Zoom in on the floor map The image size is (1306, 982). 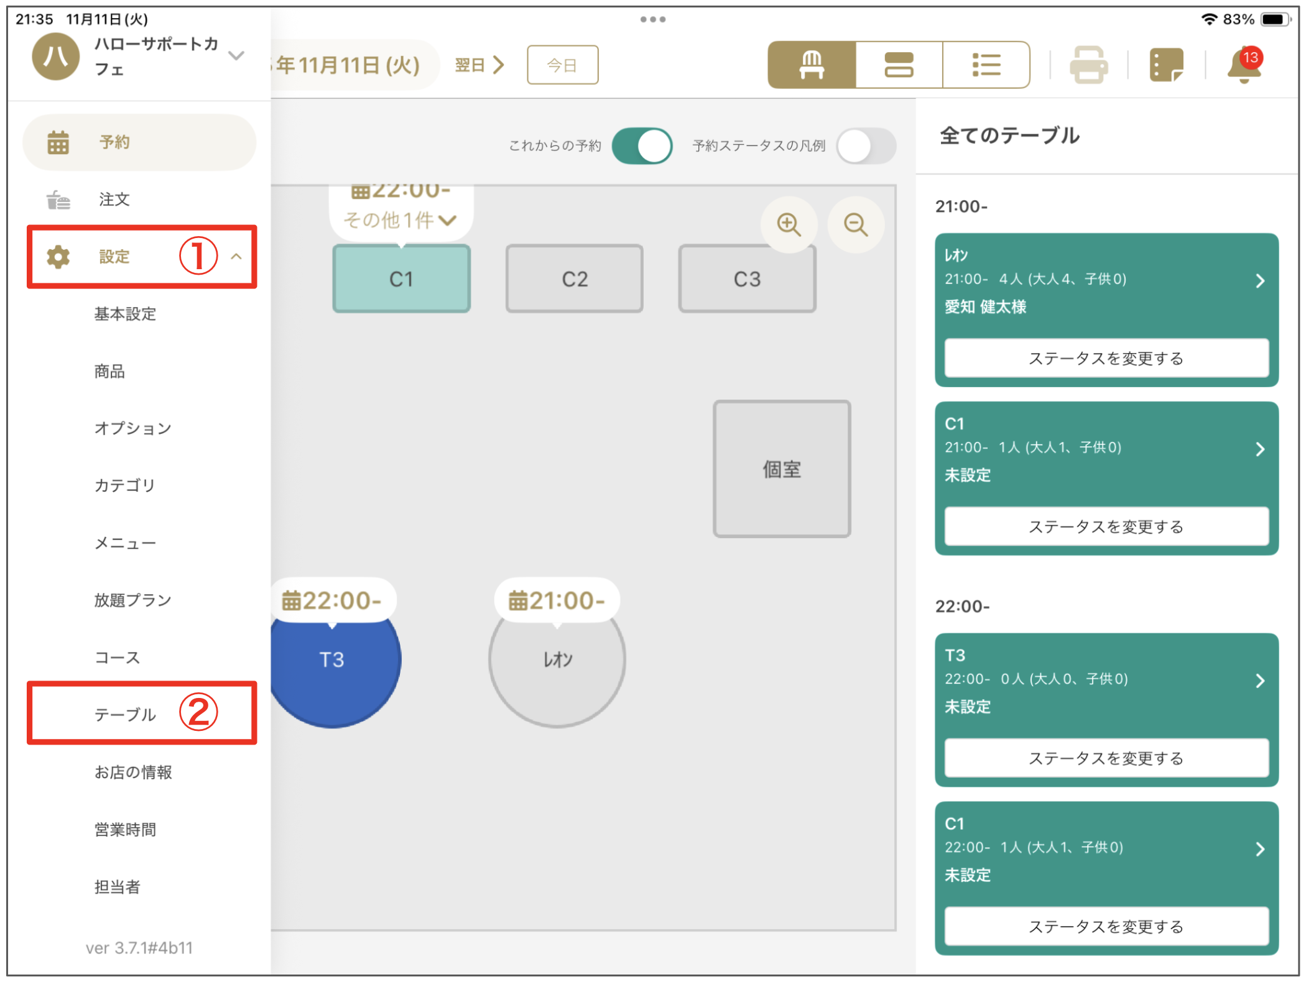point(789,224)
